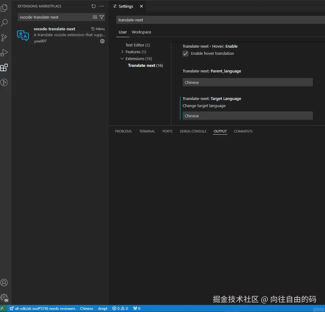Open the Search view in activity bar
This screenshot has width=325, height=312.
(4, 23)
